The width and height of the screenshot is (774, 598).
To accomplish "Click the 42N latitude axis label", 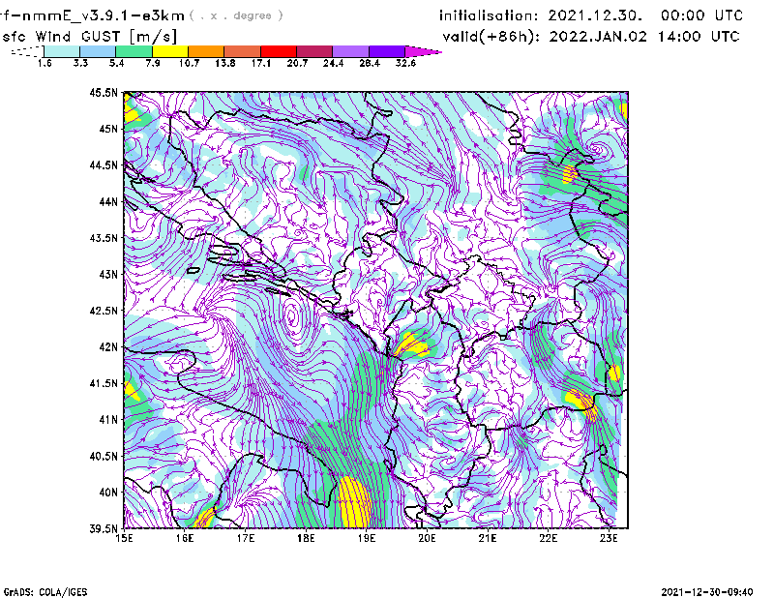I will pyautogui.click(x=108, y=346).
